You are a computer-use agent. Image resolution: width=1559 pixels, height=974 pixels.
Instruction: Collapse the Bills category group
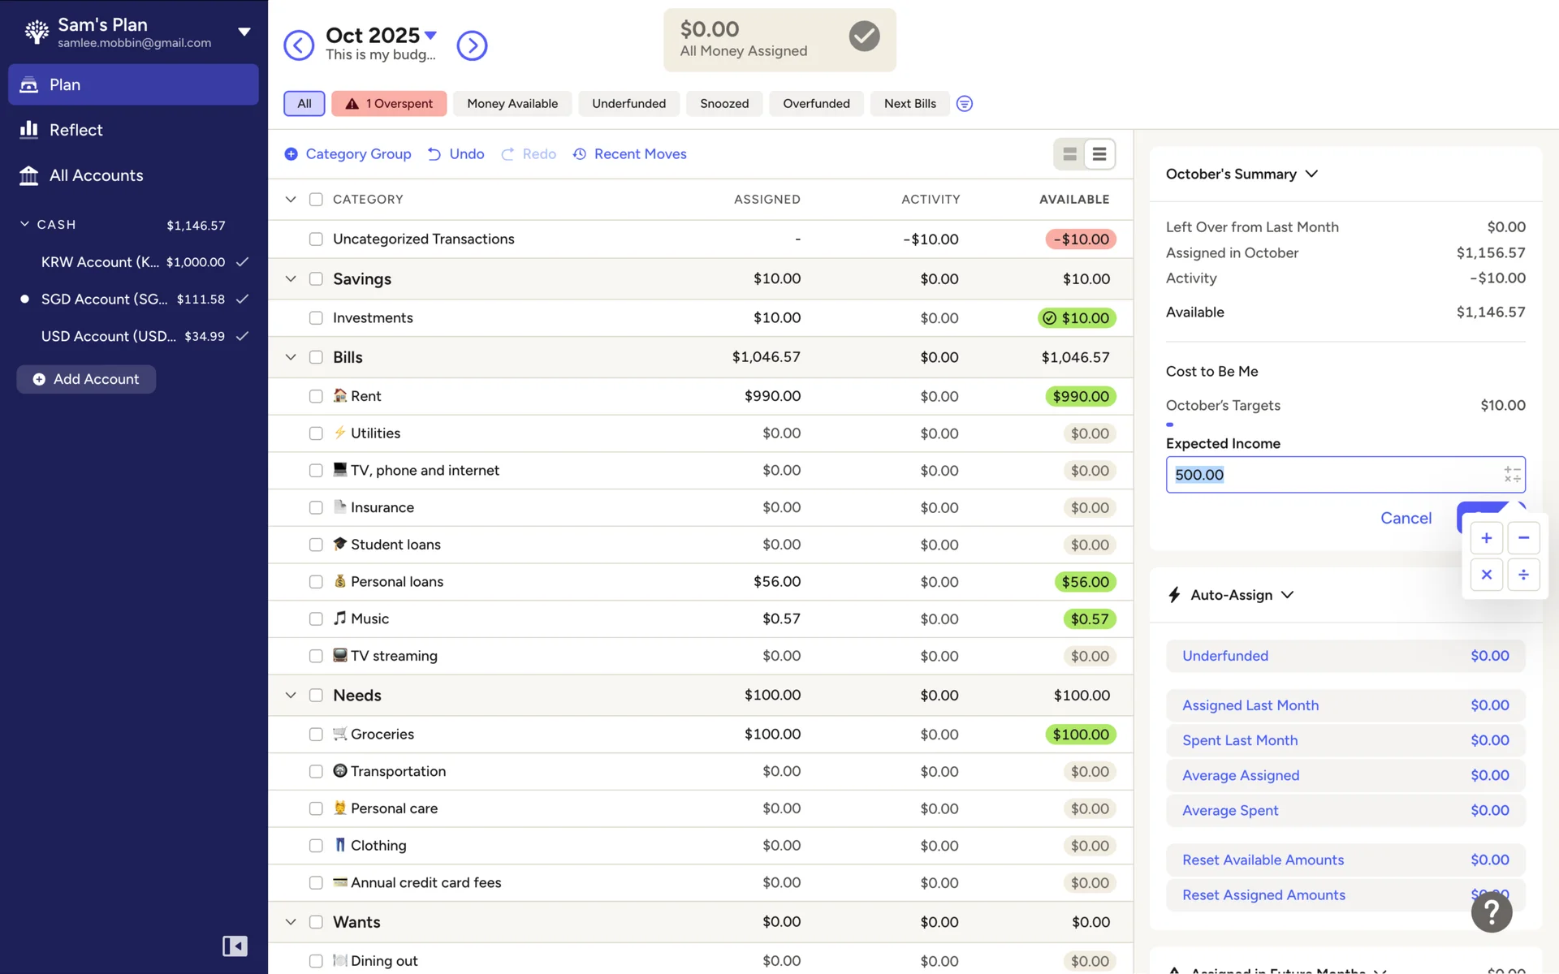(x=291, y=357)
